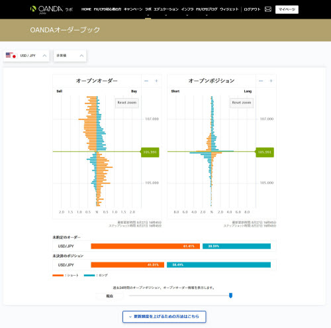Click the 105.991 price tag on Open Orders
The width and height of the screenshot is (331, 328).
click(x=150, y=152)
